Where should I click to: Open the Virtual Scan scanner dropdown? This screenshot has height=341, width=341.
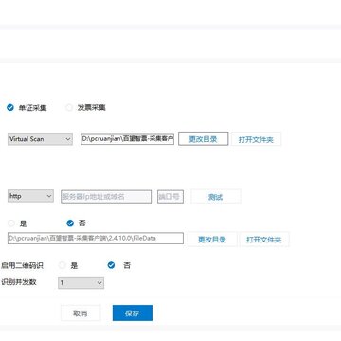40,139
